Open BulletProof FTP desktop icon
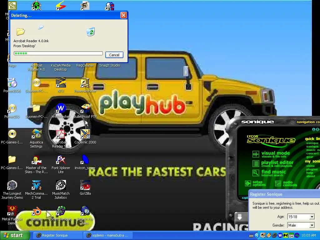The height and width of the screenshot is (240, 320). coord(85,111)
